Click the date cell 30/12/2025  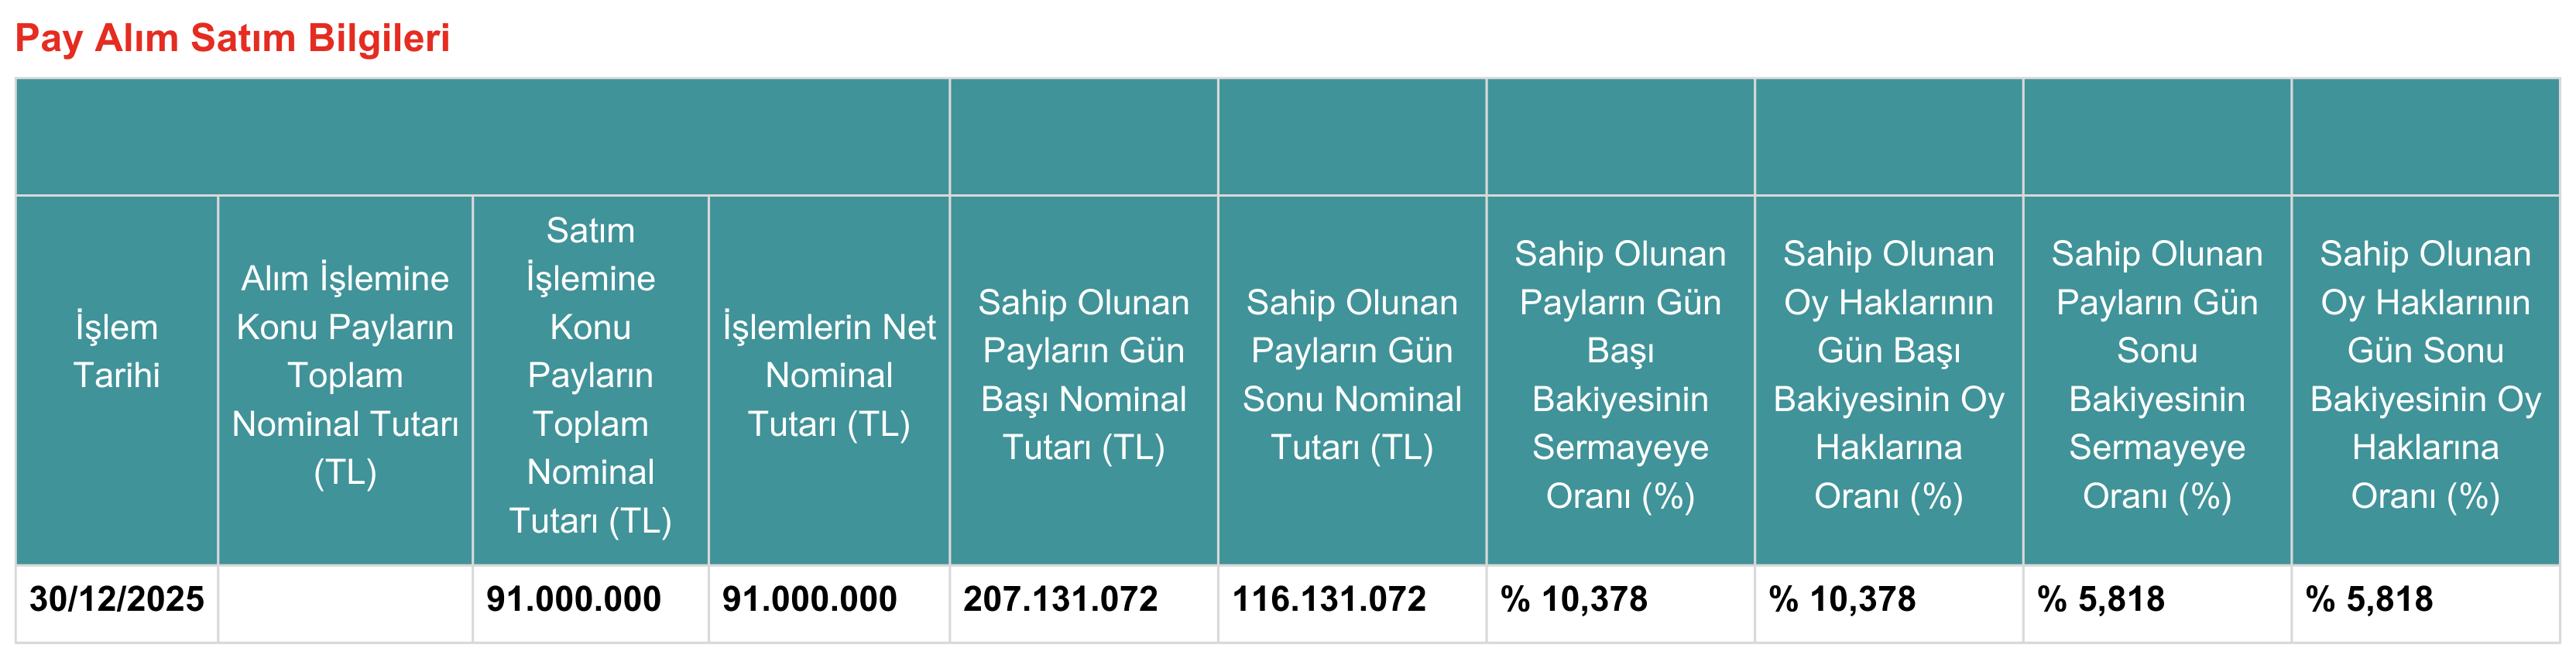click(x=117, y=600)
